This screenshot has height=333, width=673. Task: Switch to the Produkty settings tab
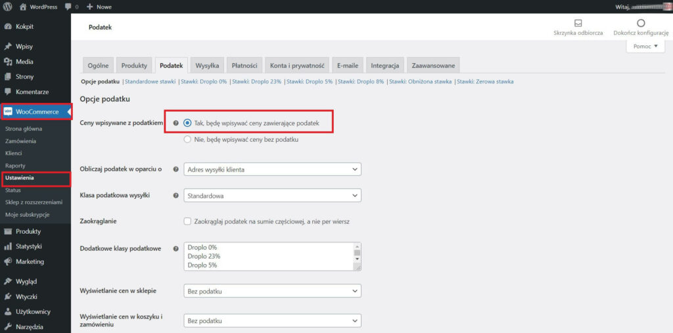coord(134,66)
